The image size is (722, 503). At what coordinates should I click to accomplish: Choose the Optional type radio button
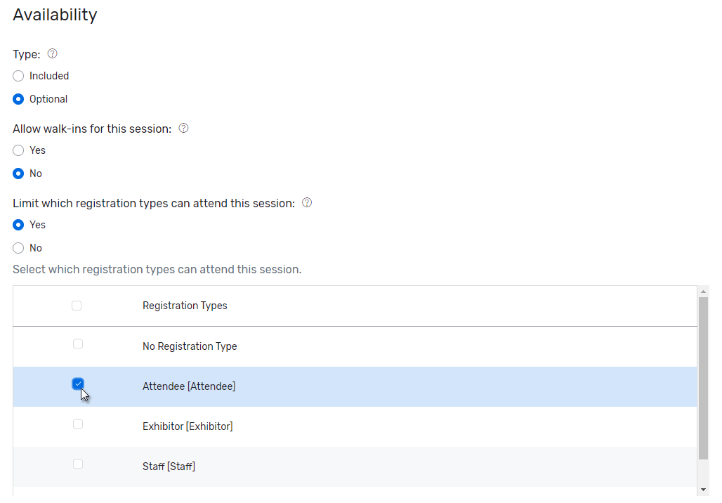point(19,99)
